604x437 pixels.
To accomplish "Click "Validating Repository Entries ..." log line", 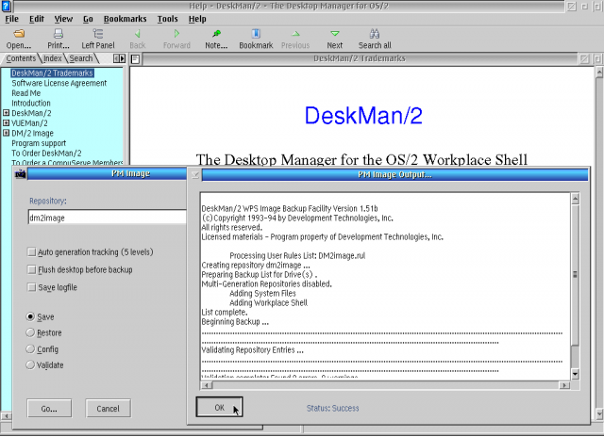I will click(x=252, y=350).
